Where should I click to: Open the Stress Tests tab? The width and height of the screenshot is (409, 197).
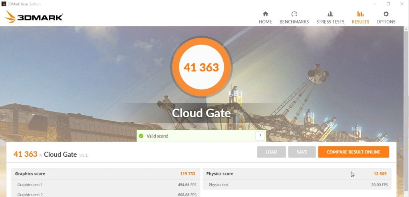pyautogui.click(x=330, y=18)
